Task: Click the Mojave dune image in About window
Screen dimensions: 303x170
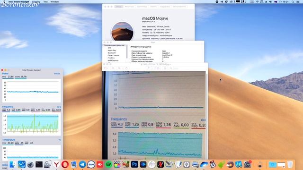Action: [x=122, y=32]
